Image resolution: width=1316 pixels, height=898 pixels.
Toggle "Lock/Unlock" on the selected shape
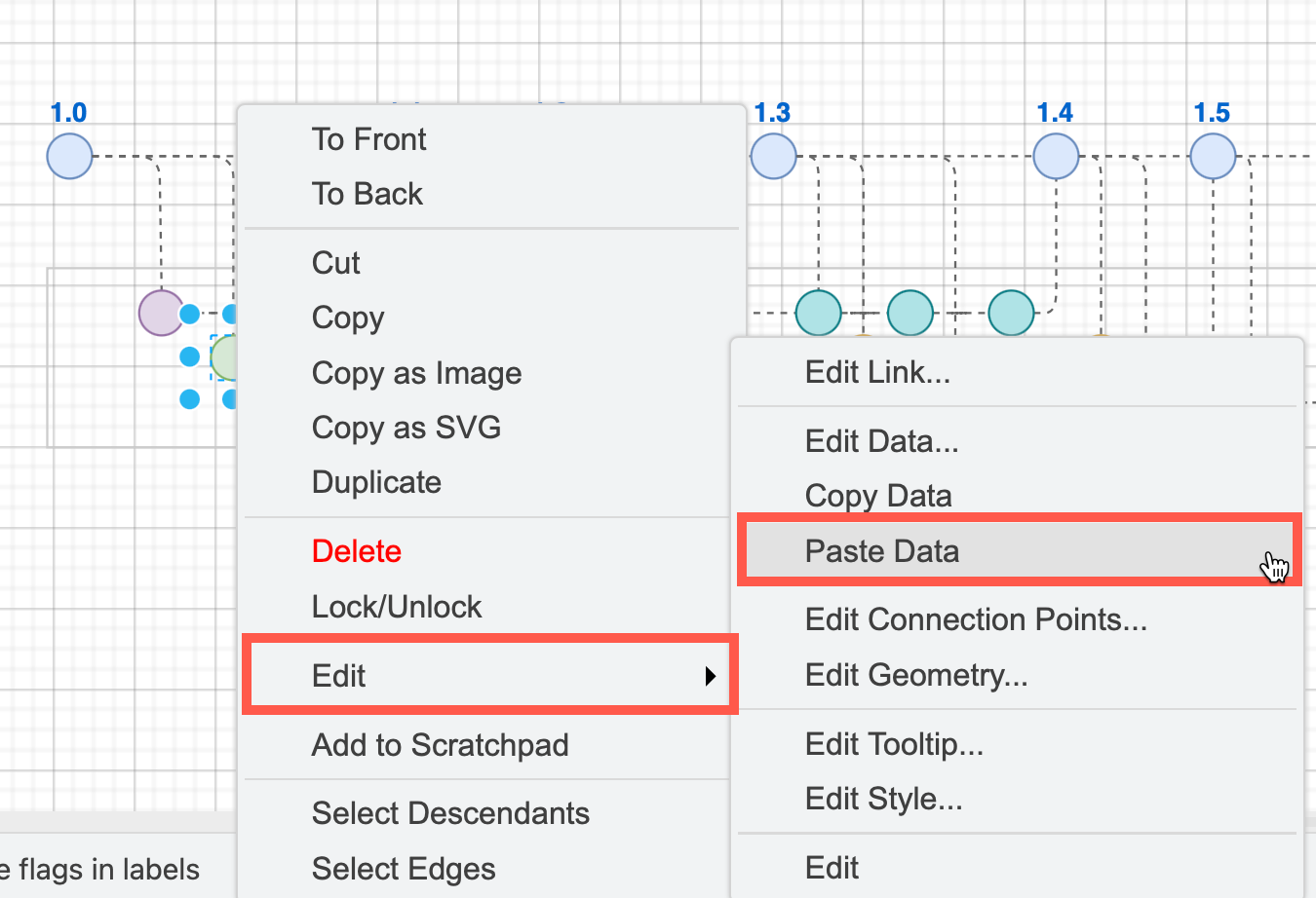[x=397, y=606]
